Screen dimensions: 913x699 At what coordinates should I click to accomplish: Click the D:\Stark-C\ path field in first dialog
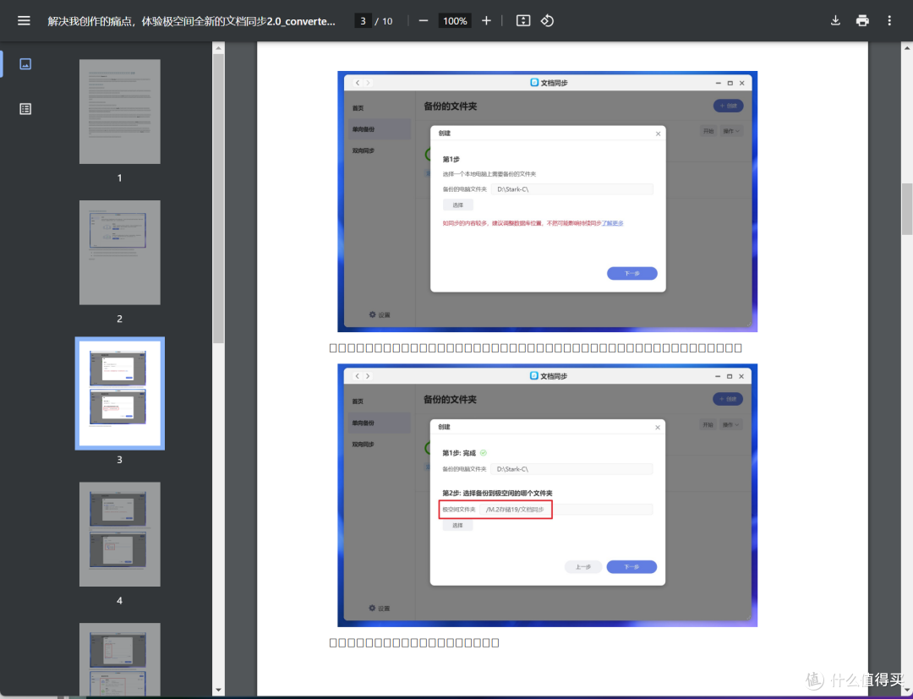572,189
